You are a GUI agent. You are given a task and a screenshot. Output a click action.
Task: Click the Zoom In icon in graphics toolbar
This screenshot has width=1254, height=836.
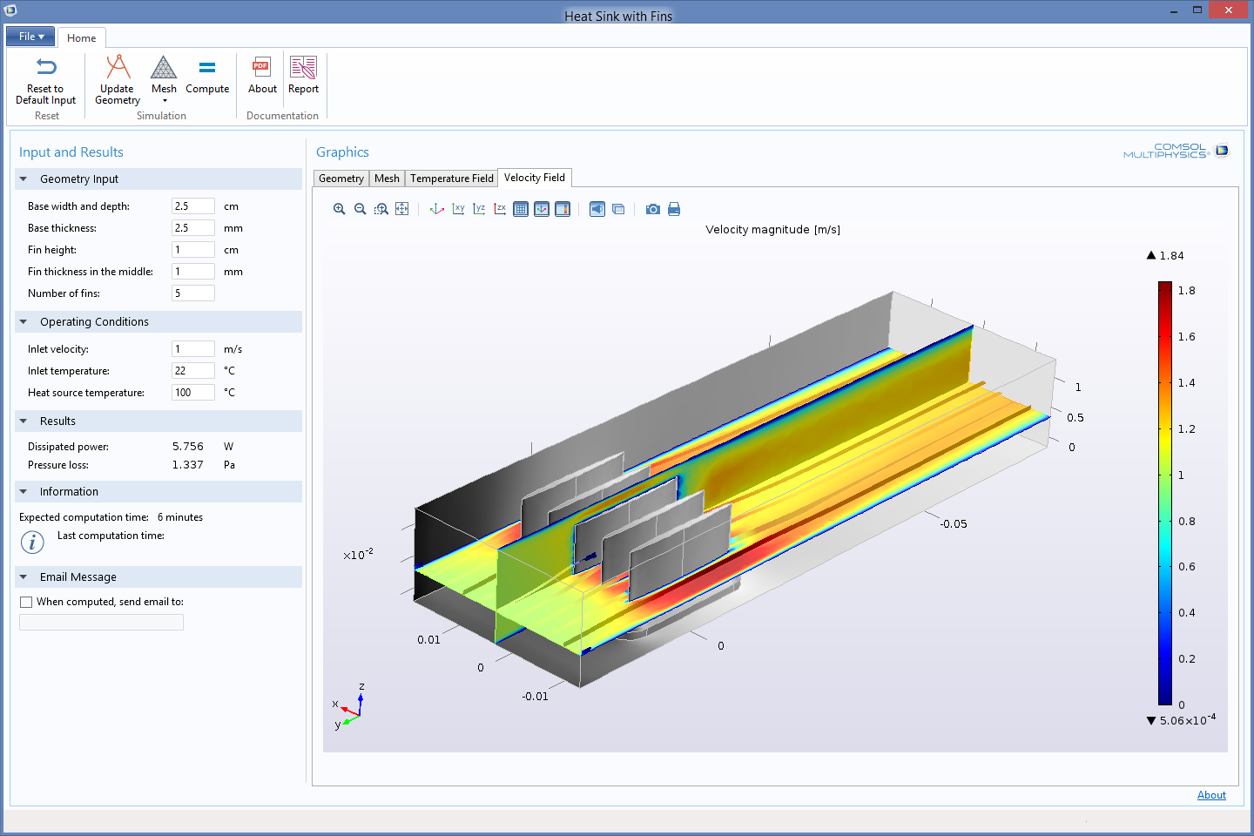point(340,209)
